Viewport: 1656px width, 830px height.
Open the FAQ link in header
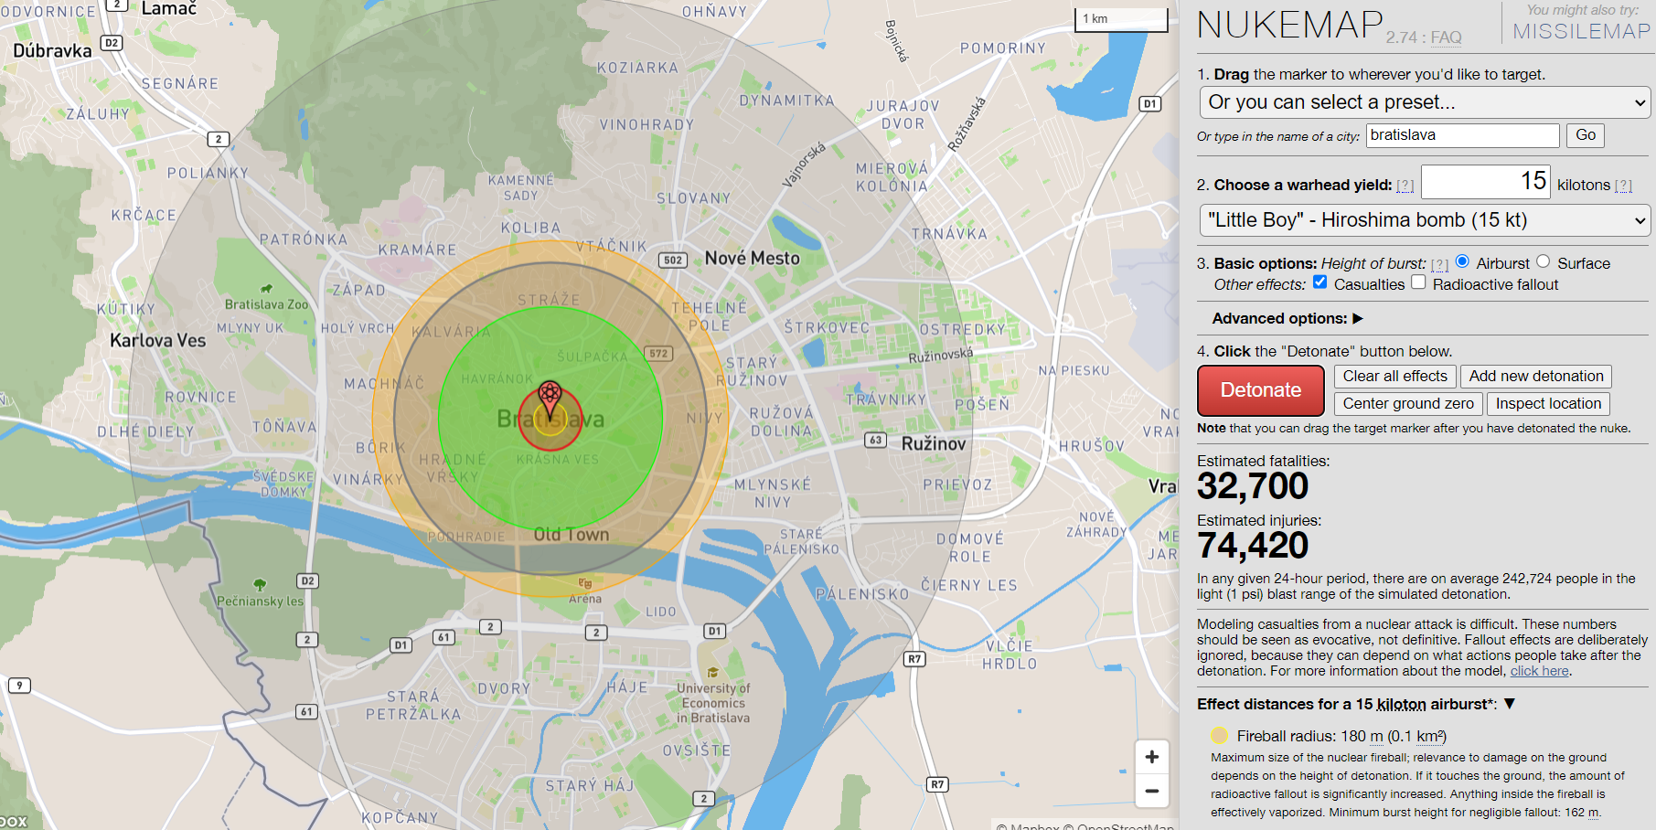coord(1446,37)
